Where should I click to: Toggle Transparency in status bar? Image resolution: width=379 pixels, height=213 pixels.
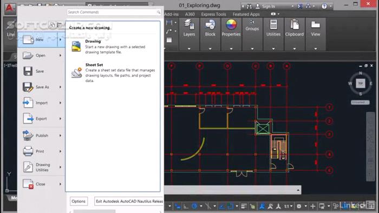[253, 207]
